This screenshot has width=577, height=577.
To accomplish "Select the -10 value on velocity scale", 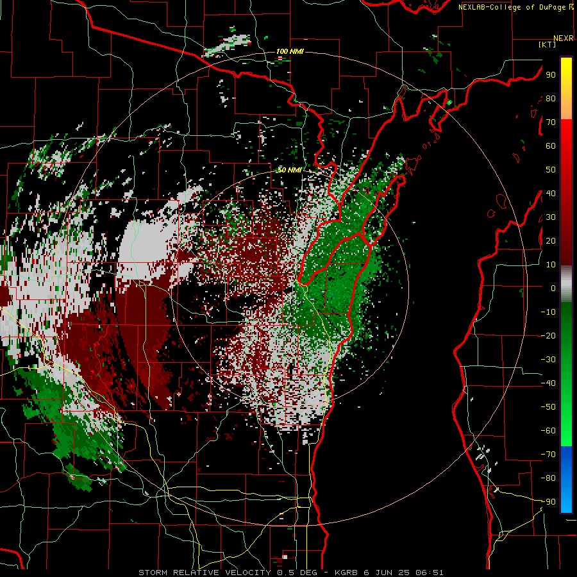I will click(548, 312).
